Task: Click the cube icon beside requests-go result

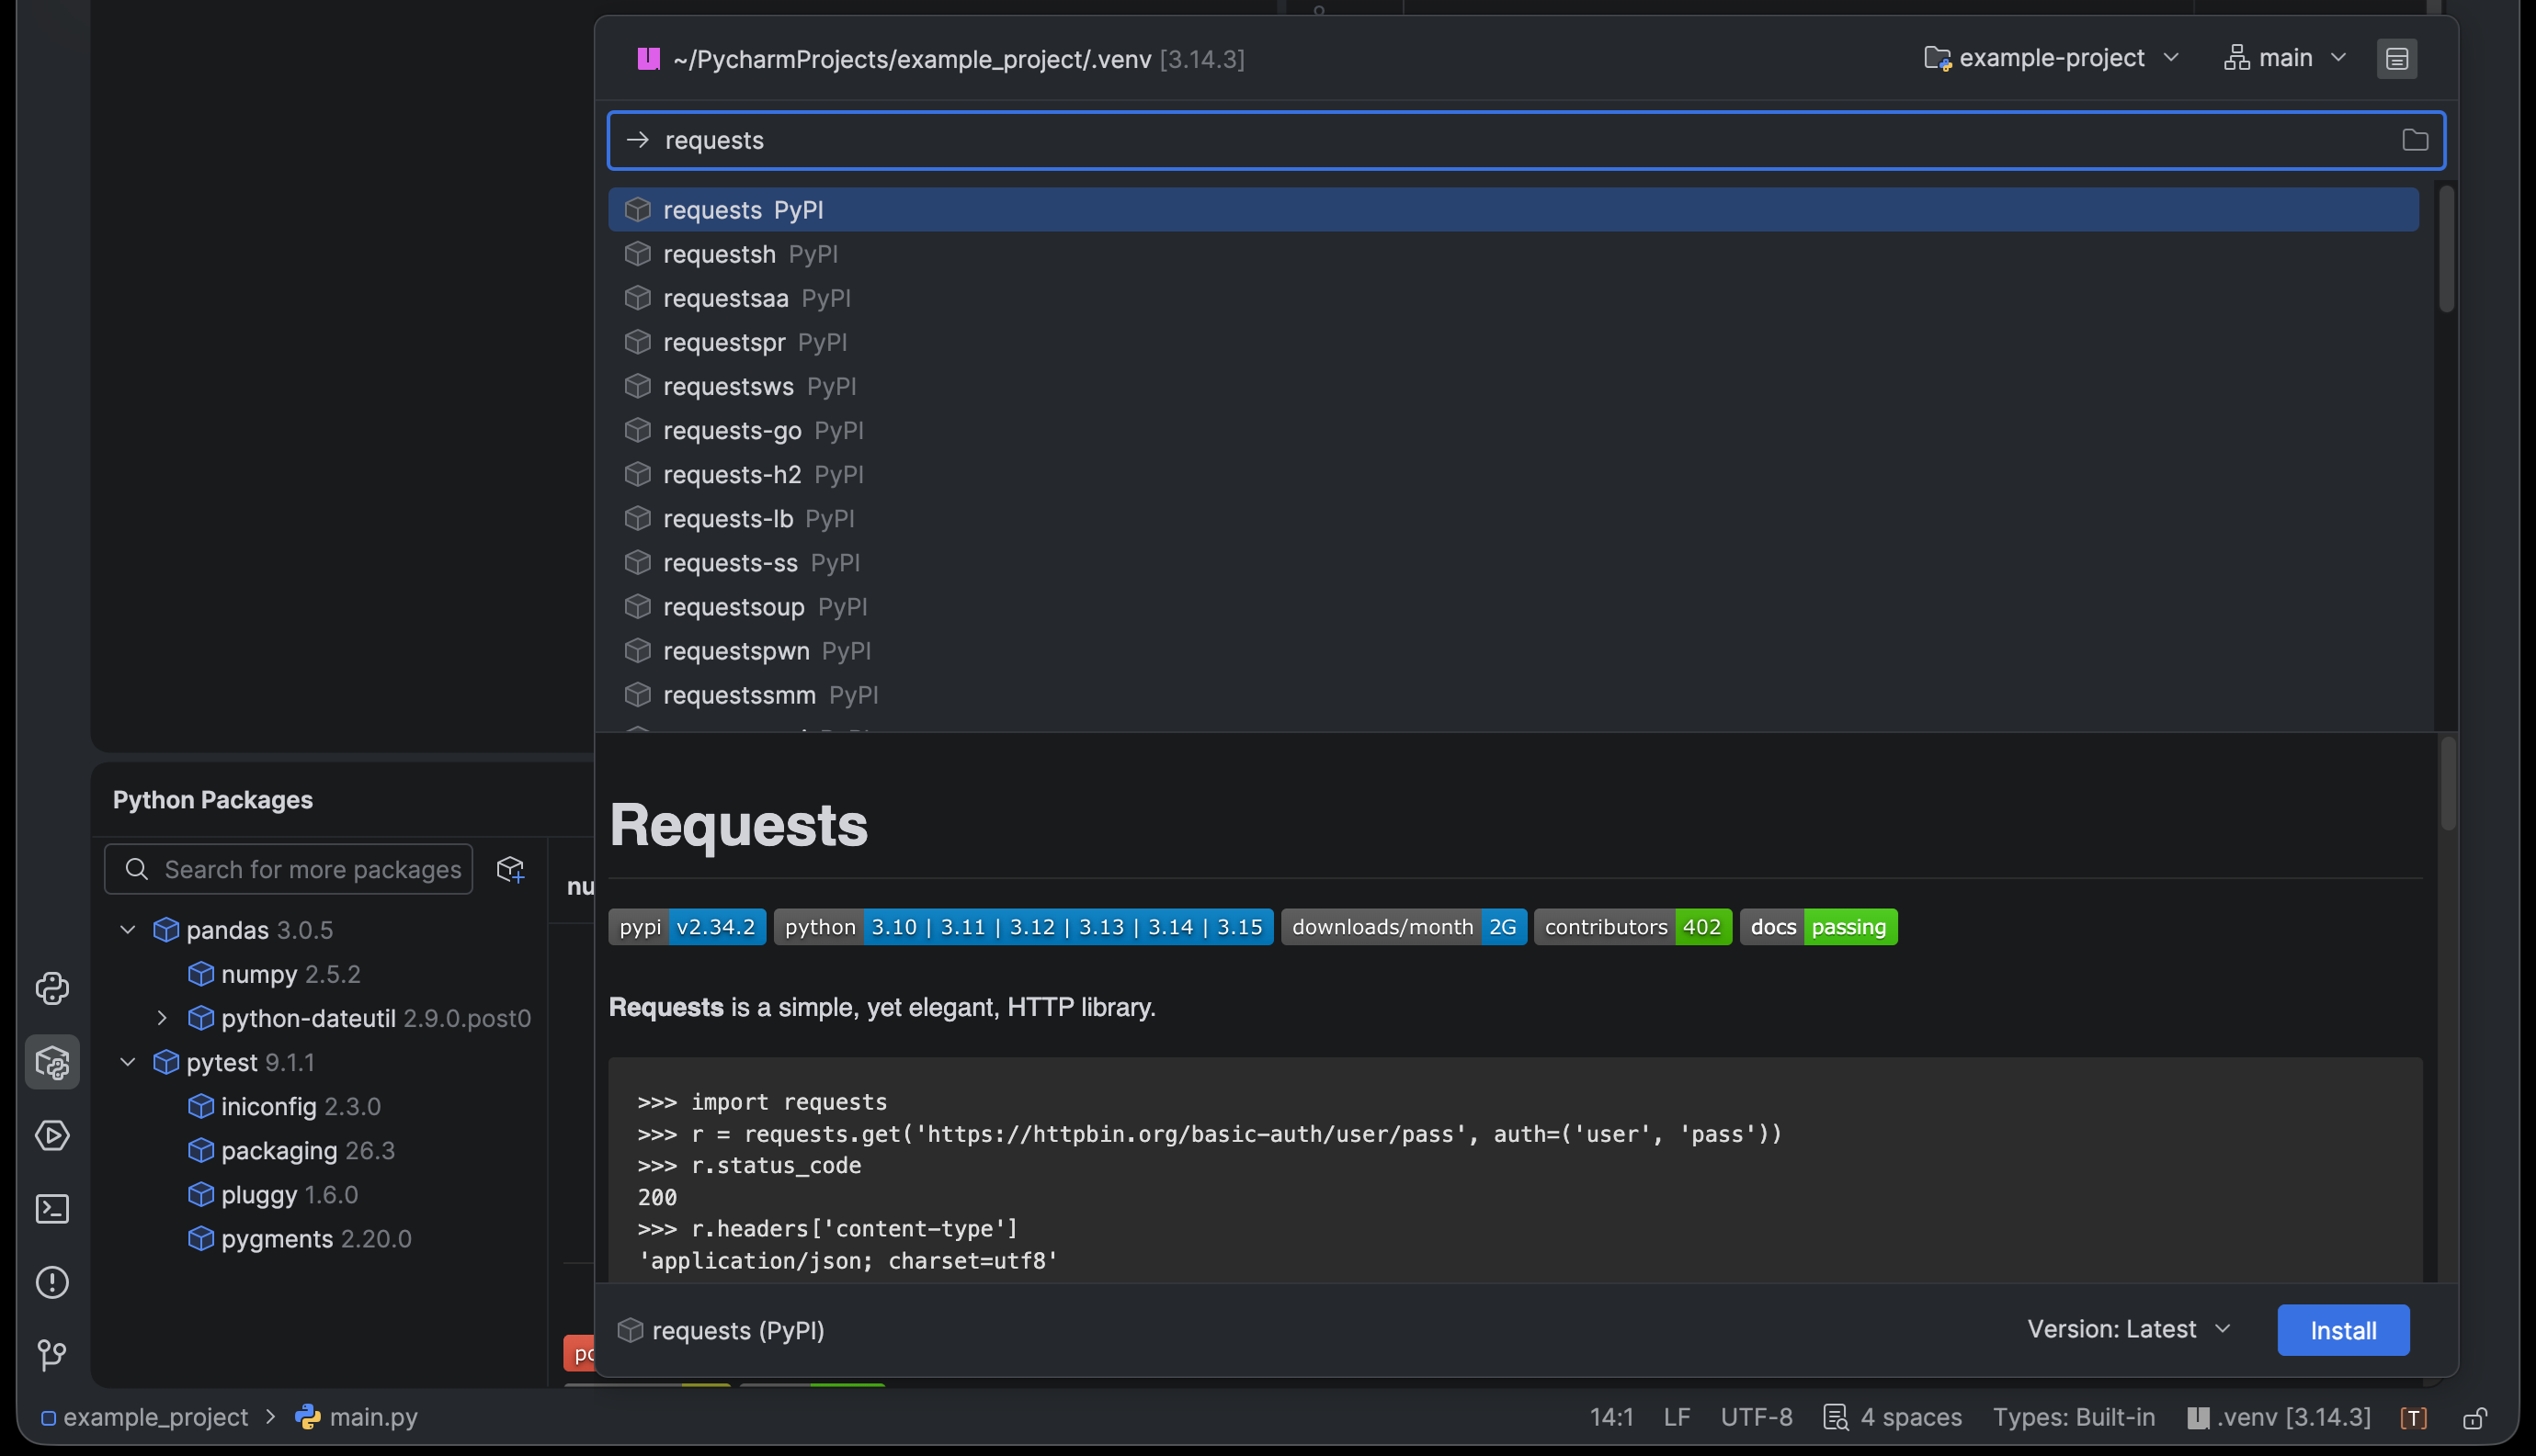Action: [x=637, y=430]
